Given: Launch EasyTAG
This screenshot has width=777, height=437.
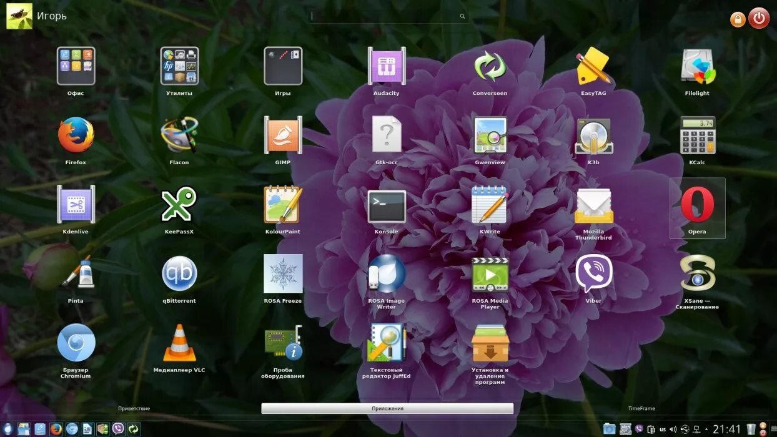Looking at the screenshot, I should click(593, 66).
